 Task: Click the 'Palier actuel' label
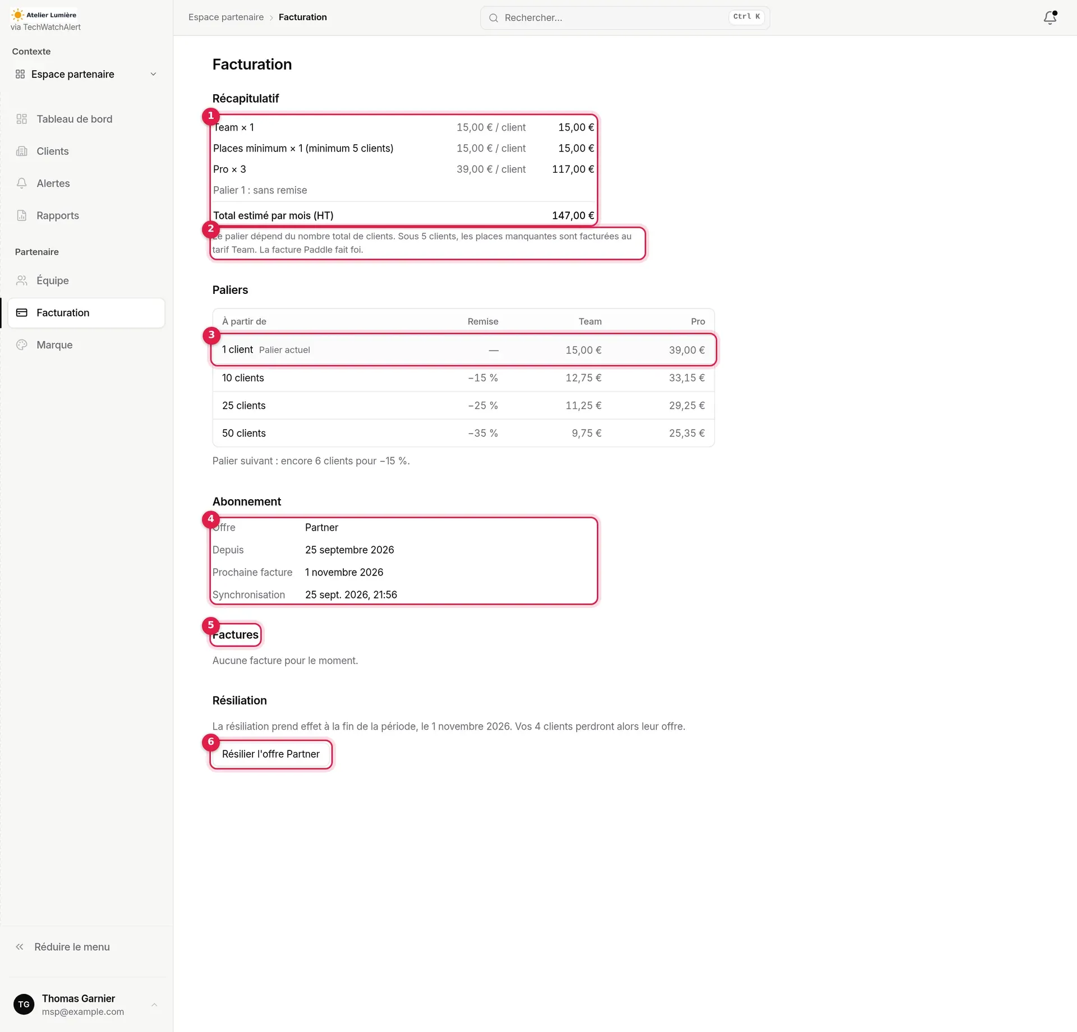[284, 350]
